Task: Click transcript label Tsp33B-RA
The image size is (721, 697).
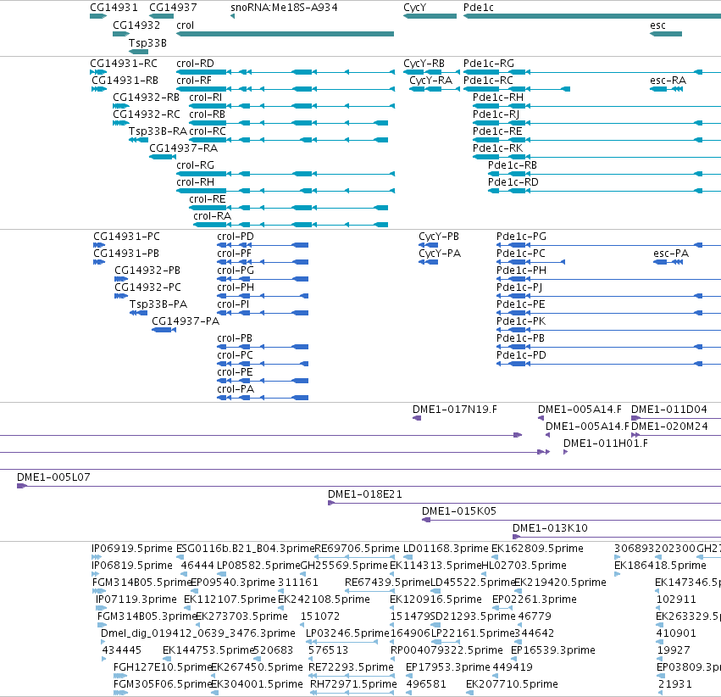Action: 158,131
